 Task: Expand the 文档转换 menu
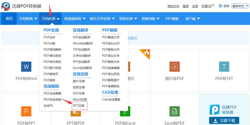[28, 18]
